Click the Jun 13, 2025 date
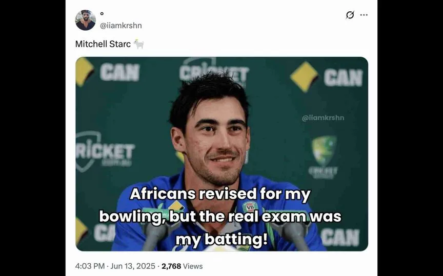 point(133,266)
